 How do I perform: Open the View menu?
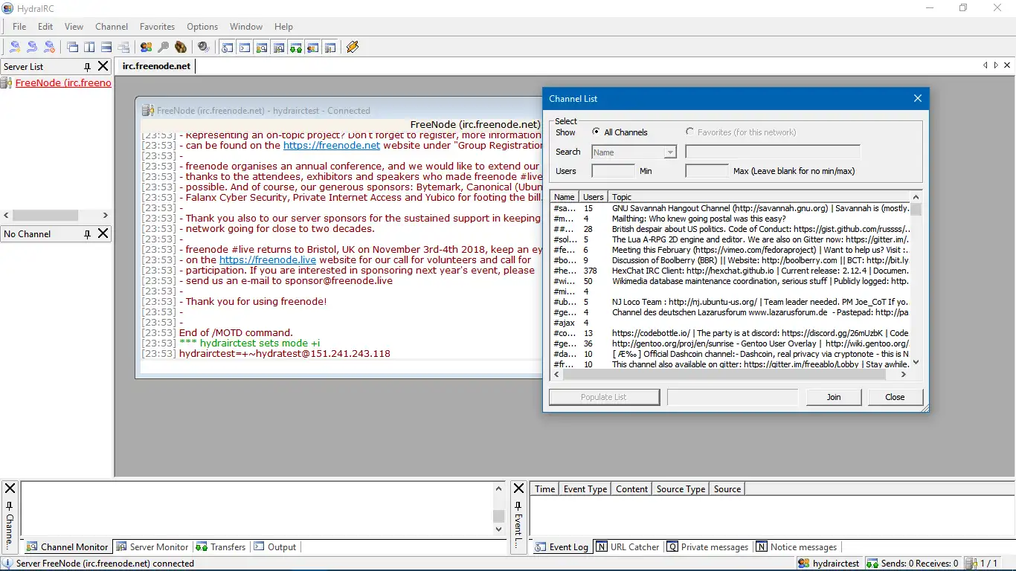74,26
